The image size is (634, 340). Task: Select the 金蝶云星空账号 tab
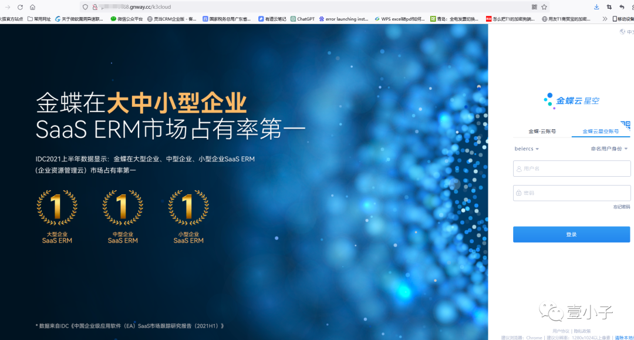pos(601,132)
